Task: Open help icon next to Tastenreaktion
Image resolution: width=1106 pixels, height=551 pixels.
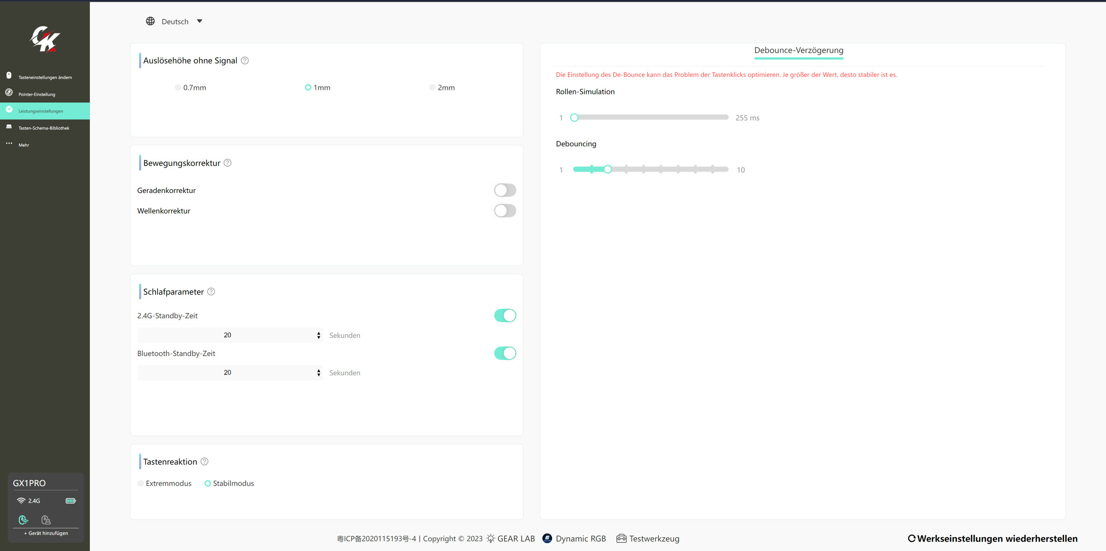Action: pyautogui.click(x=205, y=462)
